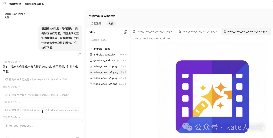Open the 文件写入 generate_android_icons.py step
This screenshot has height=138, width=273.
tap(37, 95)
